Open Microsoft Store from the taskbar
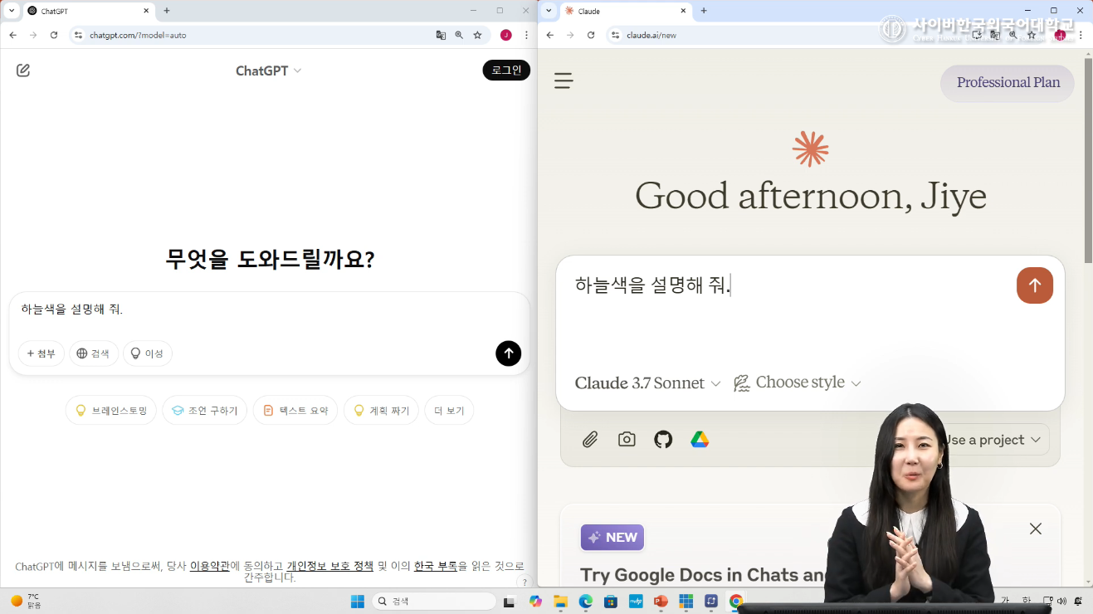The height and width of the screenshot is (614, 1093). coord(611,601)
